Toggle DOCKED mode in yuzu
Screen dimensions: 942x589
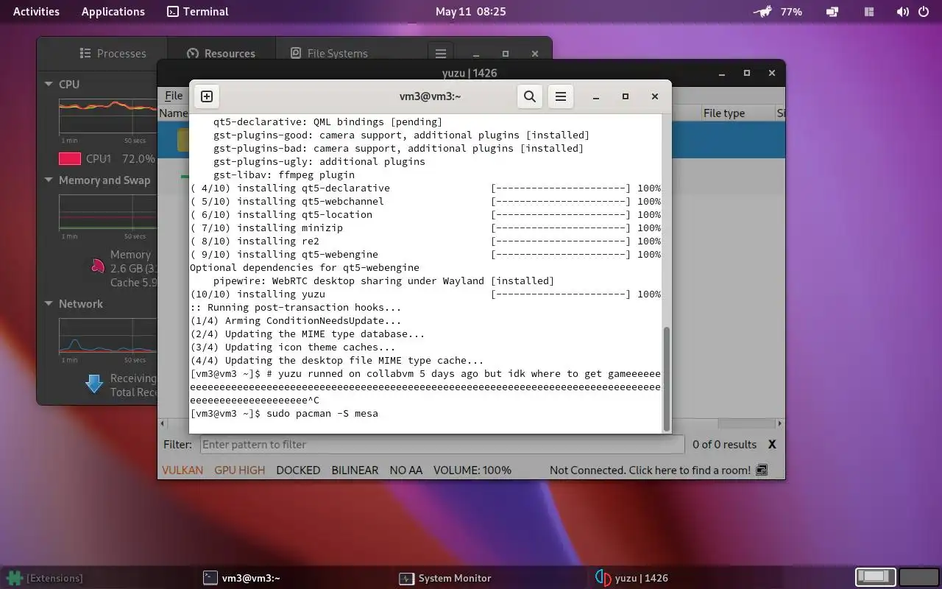point(298,470)
